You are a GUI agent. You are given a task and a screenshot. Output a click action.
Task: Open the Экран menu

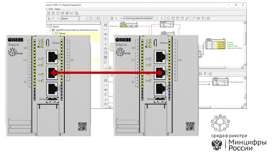pyautogui.click(x=57, y=9)
